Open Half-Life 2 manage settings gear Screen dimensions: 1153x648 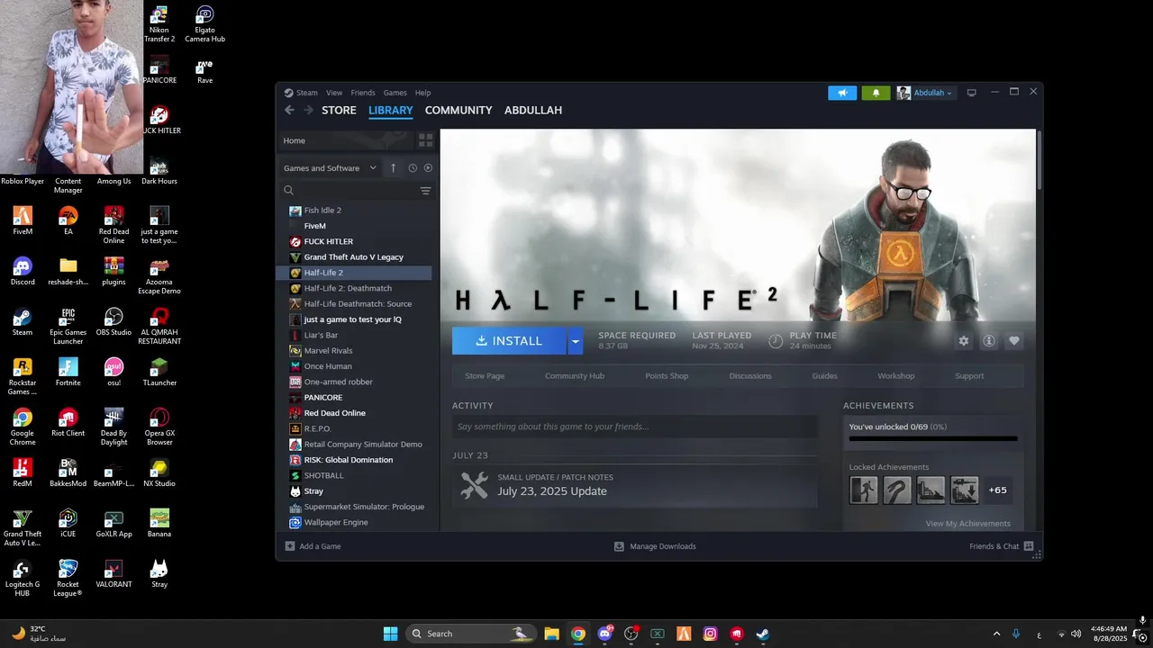click(964, 341)
